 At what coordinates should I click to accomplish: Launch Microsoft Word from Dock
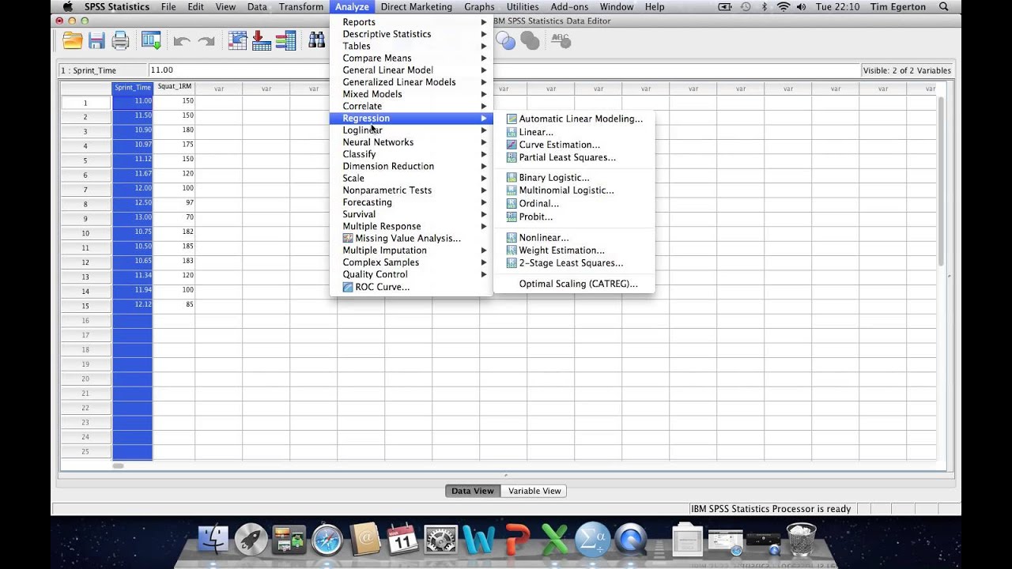pyautogui.click(x=479, y=540)
